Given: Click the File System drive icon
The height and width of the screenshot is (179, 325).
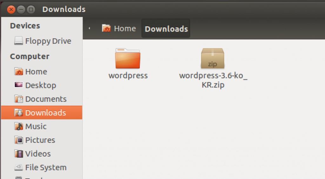Looking at the screenshot, I should click(19, 167).
